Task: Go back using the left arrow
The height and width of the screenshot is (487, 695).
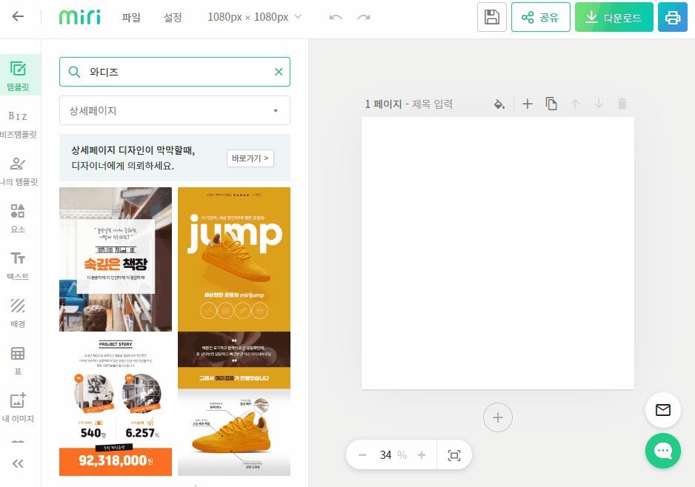Action: click(18, 17)
